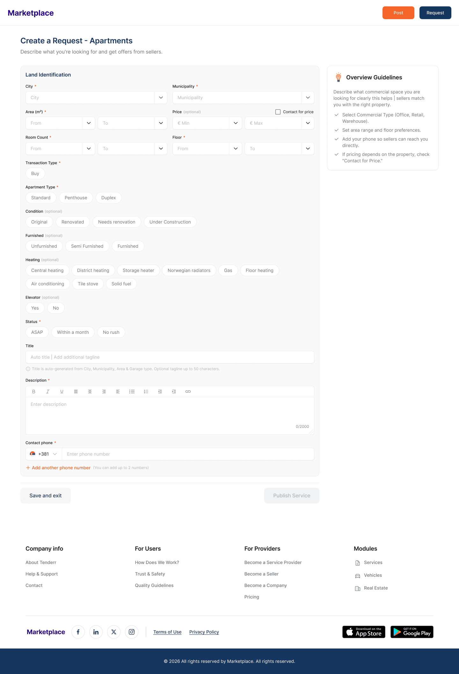The height and width of the screenshot is (674, 459).
Task: Open the Facebook social page
Action: pyautogui.click(x=78, y=632)
